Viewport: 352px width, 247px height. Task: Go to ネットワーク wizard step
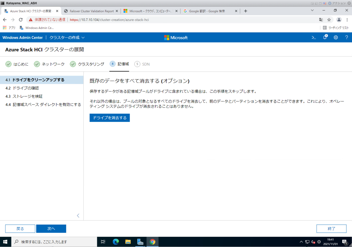(x=49, y=64)
